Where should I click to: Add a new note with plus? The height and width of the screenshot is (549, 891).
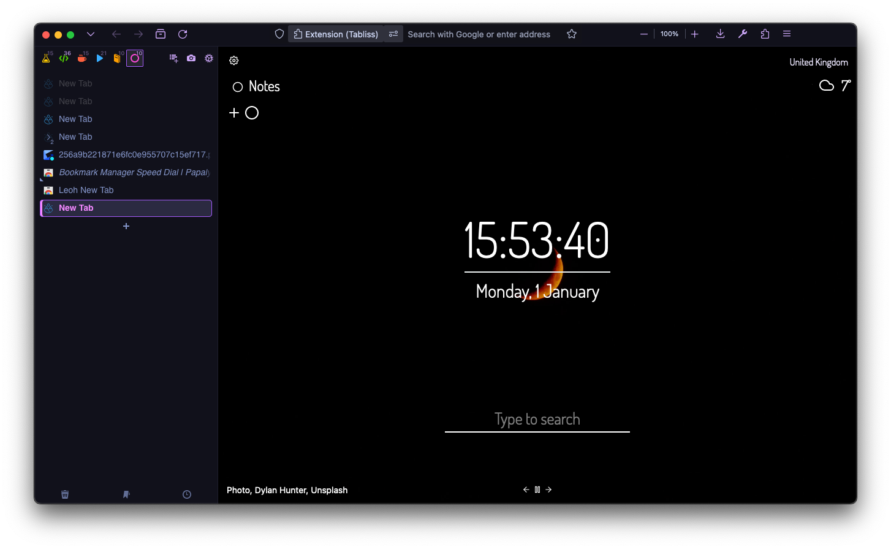pos(234,113)
